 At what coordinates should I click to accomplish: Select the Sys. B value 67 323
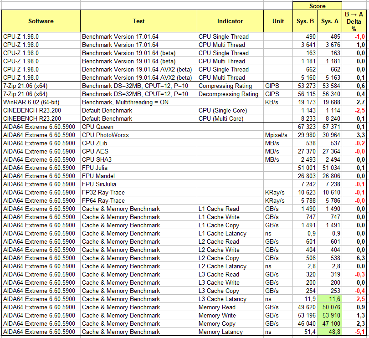pyautogui.click(x=305, y=127)
